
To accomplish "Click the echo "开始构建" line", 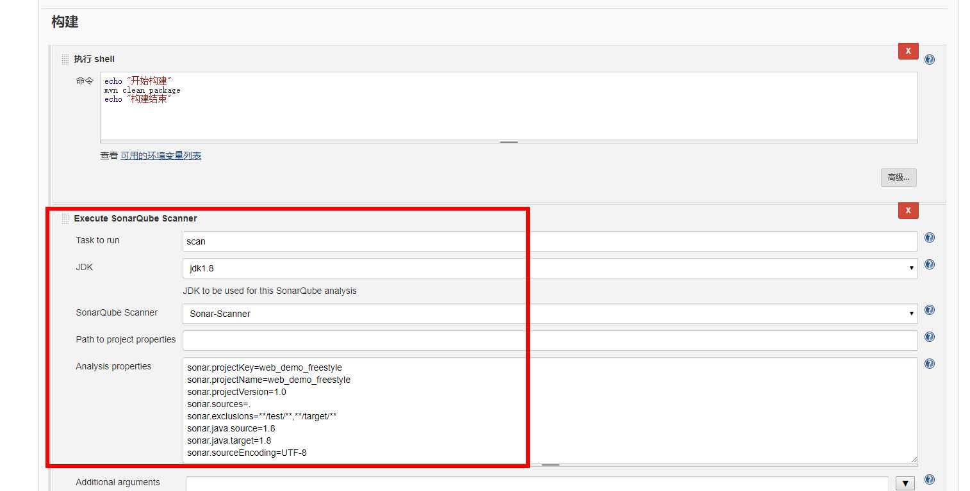I will [x=138, y=81].
